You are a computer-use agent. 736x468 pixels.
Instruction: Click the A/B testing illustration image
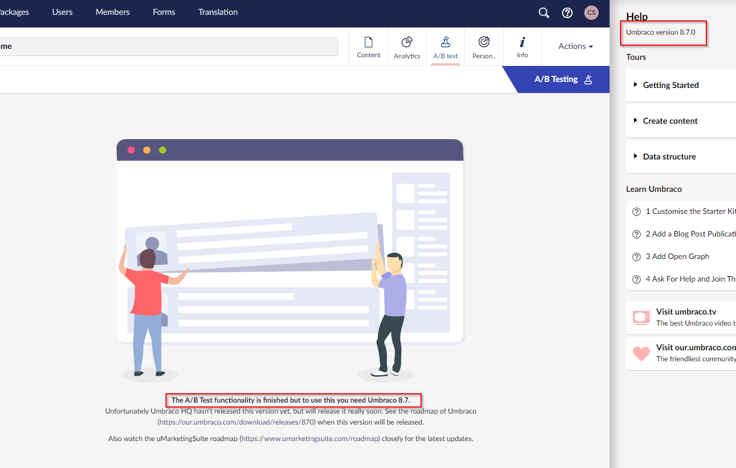coord(291,260)
